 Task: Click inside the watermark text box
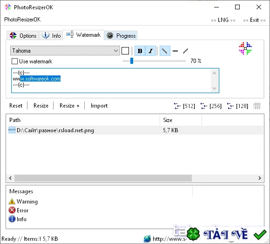coord(115,81)
